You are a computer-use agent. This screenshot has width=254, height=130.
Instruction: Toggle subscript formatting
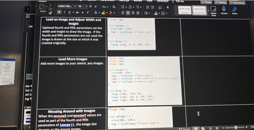(x=83, y=12)
